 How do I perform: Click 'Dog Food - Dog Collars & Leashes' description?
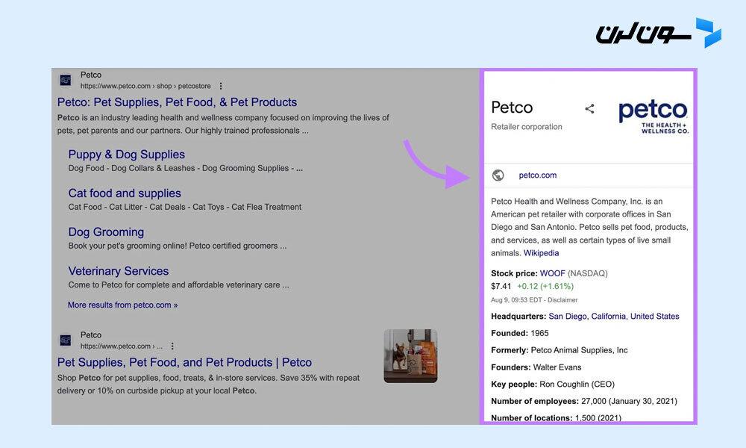click(x=186, y=168)
